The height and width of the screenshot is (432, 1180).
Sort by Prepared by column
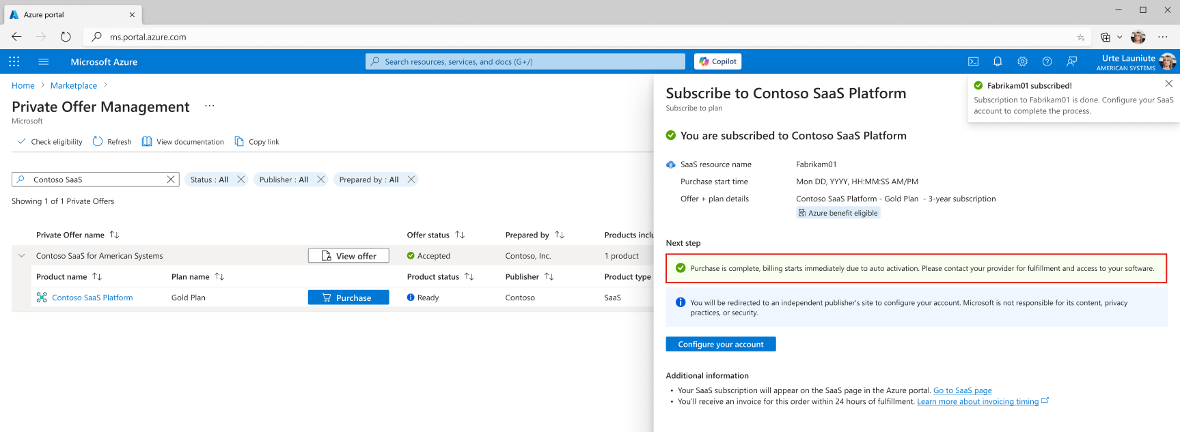[x=534, y=235]
